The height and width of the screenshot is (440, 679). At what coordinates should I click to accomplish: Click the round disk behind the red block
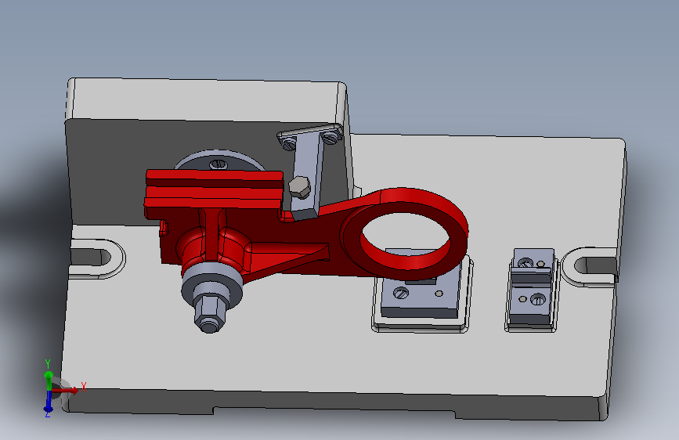(219, 160)
